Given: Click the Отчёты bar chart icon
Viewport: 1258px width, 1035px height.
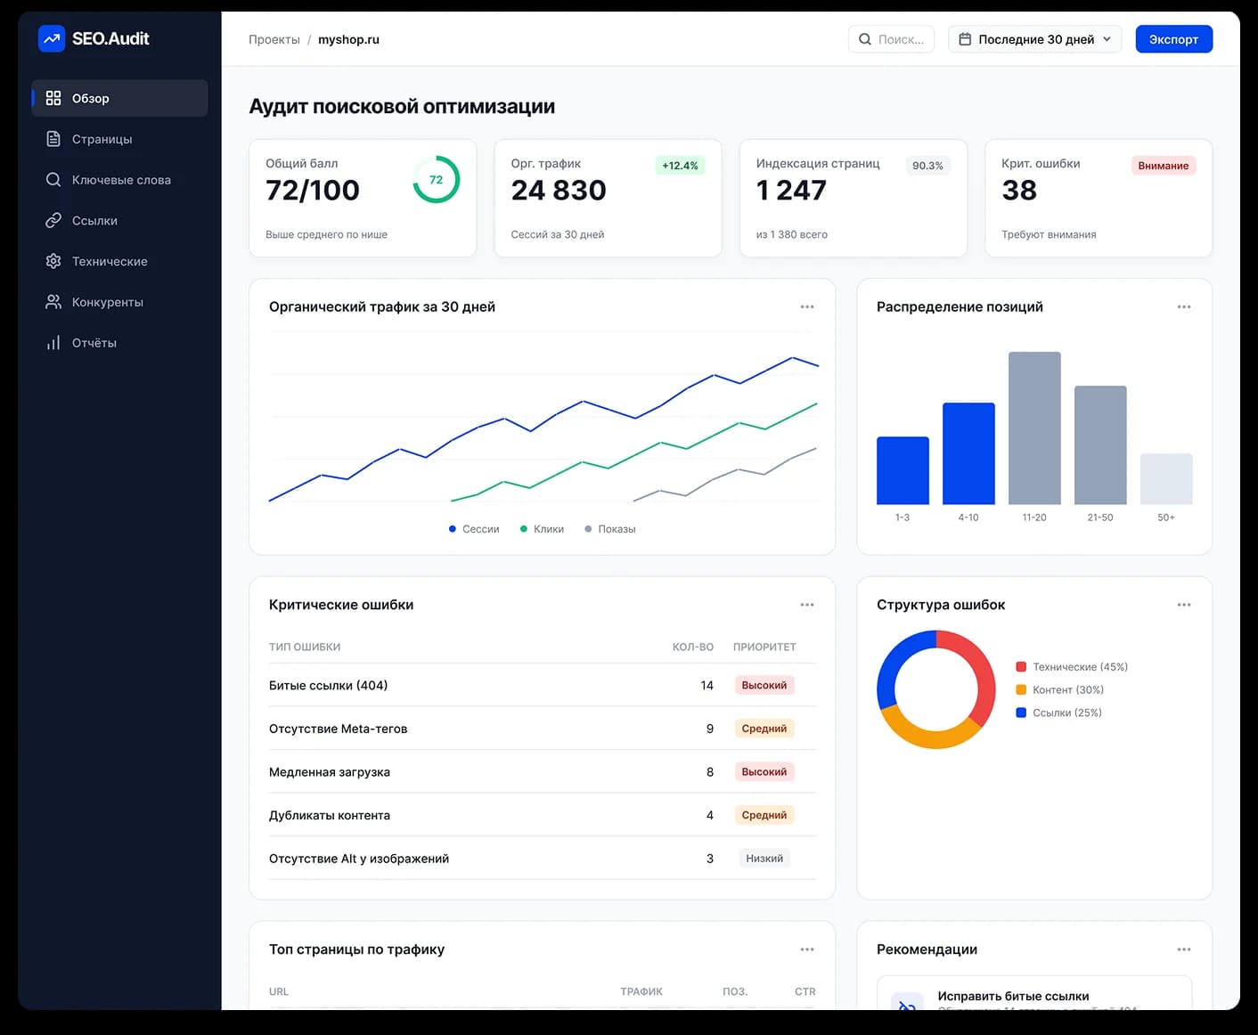Looking at the screenshot, I should point(53,343).
